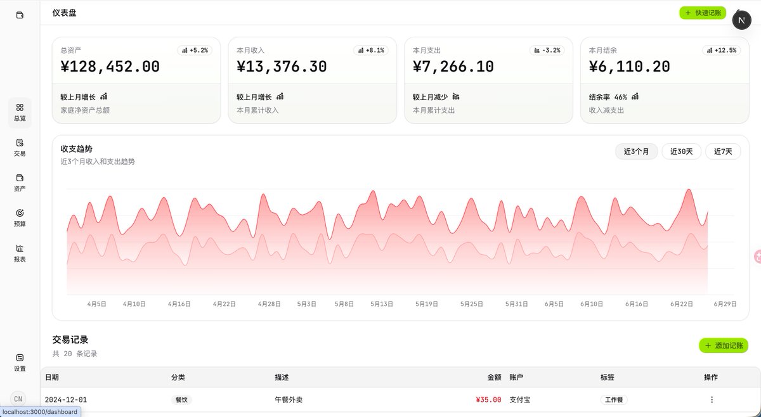Switch chart to 近30天
Image resolution: width=761 pixels, height=417 pixels.
(682, 151)
